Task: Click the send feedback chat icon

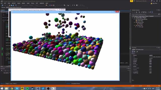Action: pyautogui.click(x=134, y=1)
